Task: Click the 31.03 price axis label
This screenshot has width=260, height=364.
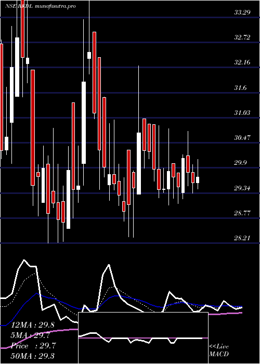Action: pyautogui.click(x=242, y=113)
